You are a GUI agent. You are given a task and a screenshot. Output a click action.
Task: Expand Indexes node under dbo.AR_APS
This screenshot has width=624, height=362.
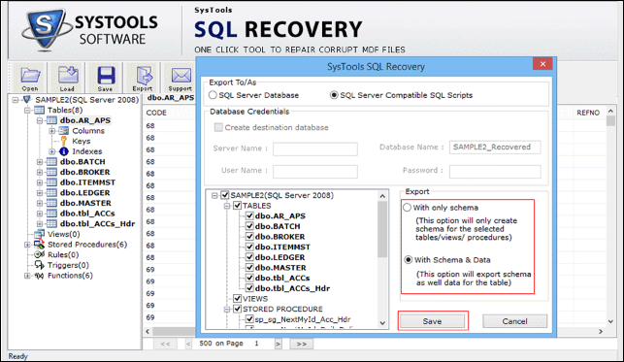pyautogui.click(x=52, y=151)
